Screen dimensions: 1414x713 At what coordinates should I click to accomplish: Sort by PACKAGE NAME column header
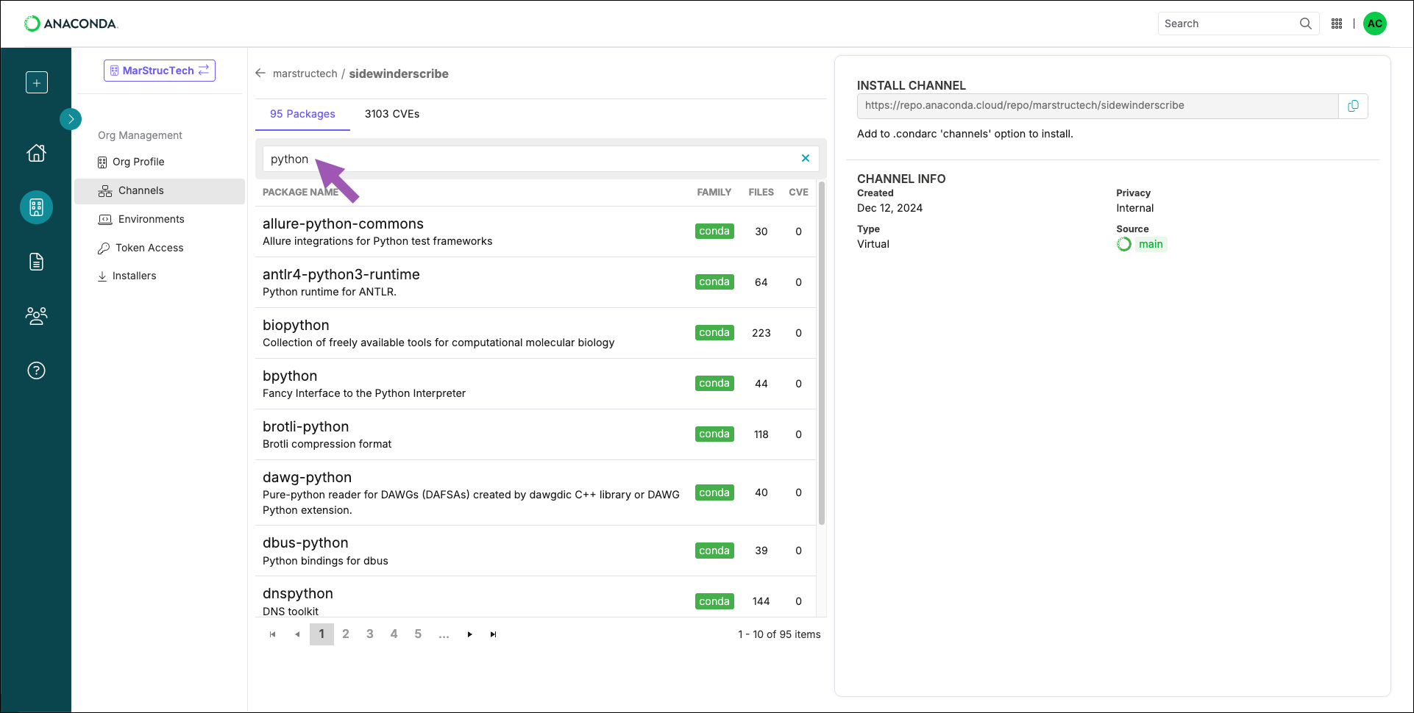pos(300,192)
